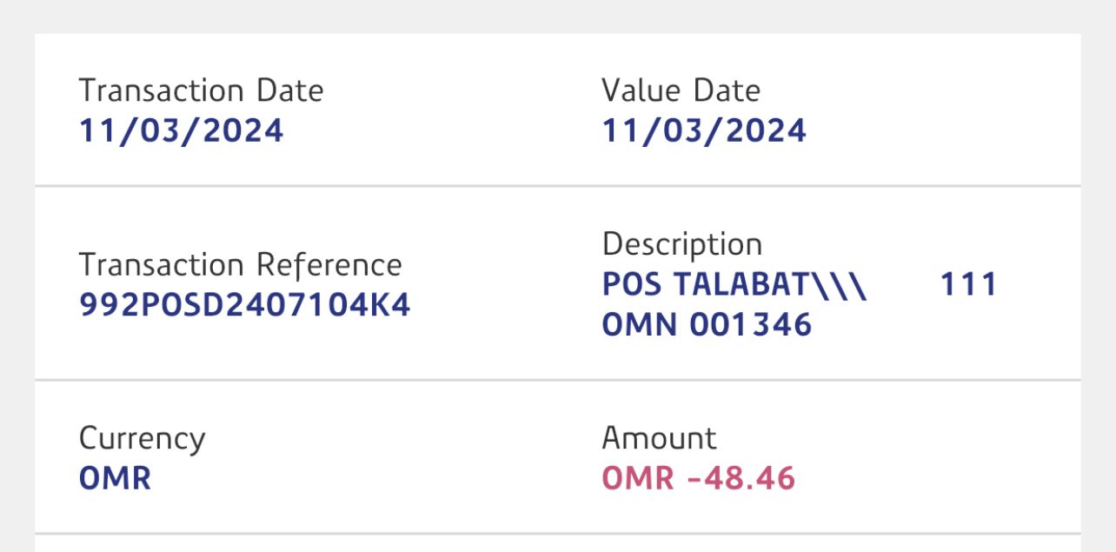The image size is (1116, 552).
Task: Select the 11/03/2024 value under Value Date
Action: 704,131
